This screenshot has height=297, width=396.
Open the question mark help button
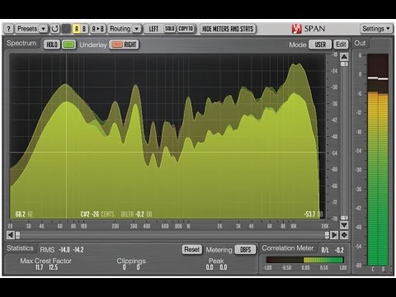tap(8, 29)
